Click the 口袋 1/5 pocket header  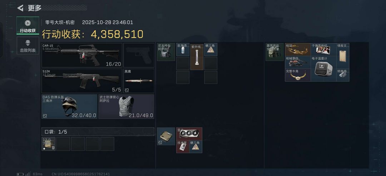98,131
